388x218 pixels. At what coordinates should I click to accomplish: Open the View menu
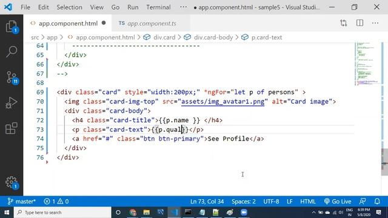pyautogui.click(x=97, y=7)
